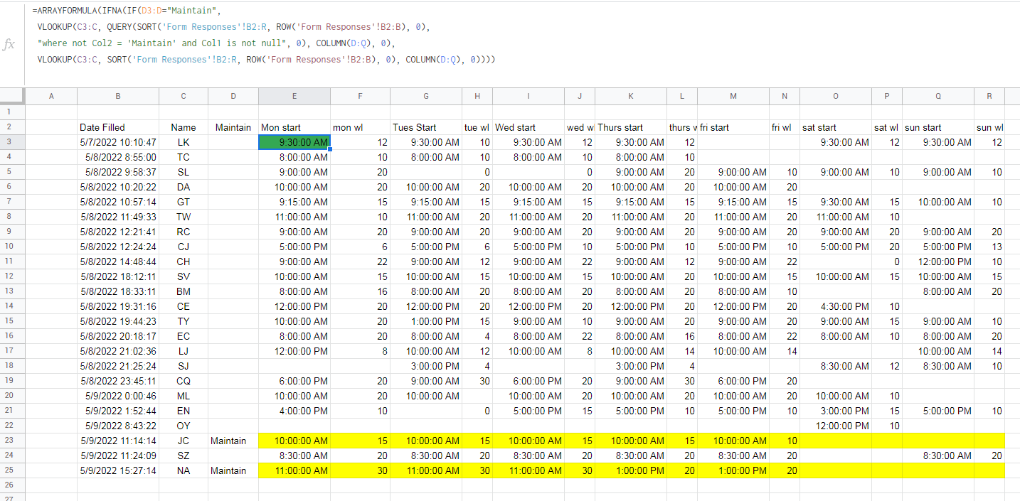1020x501 pixels.
Task: Click the green highlighted 9:30:00 AM cell
Action: click(294, 142)
